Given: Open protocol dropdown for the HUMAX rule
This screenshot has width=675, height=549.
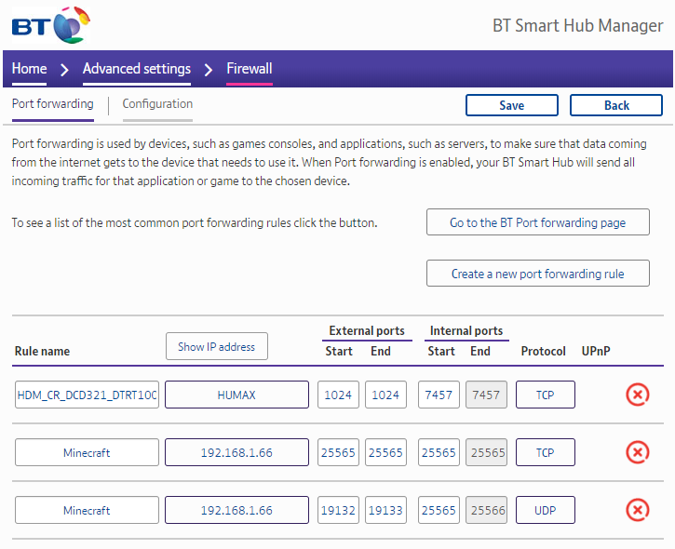Looking at the screenshot, I should point(545,395).
